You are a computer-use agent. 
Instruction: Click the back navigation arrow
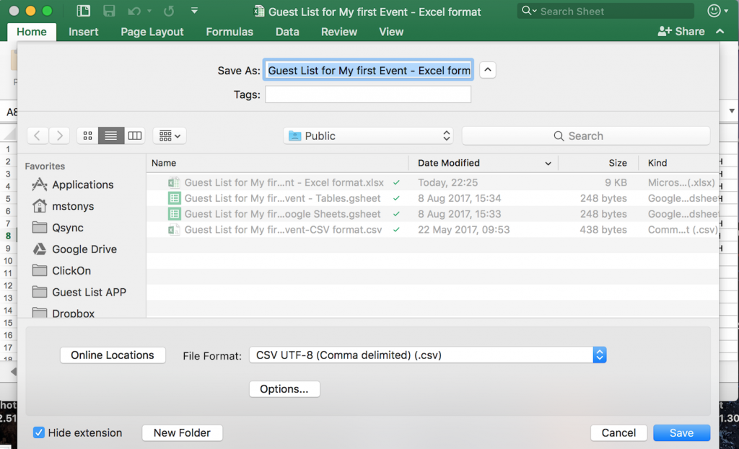(38, 135)
